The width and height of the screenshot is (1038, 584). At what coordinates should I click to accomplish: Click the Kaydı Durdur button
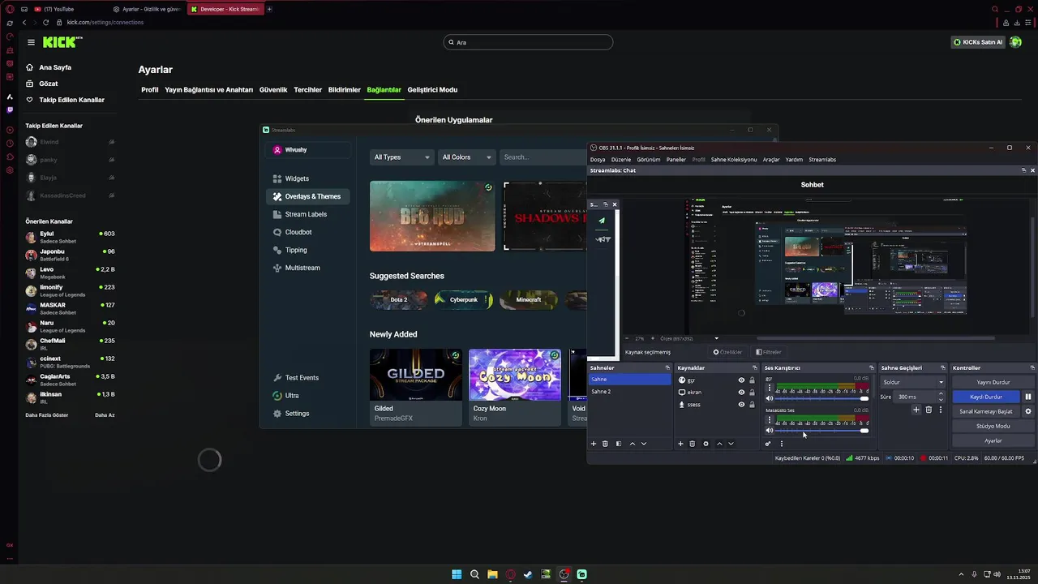pos(986,397)
